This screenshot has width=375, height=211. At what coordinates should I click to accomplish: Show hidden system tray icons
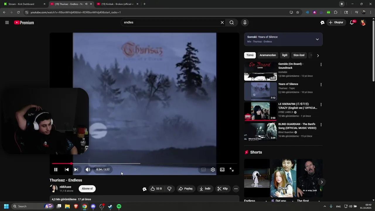(325, 206)
